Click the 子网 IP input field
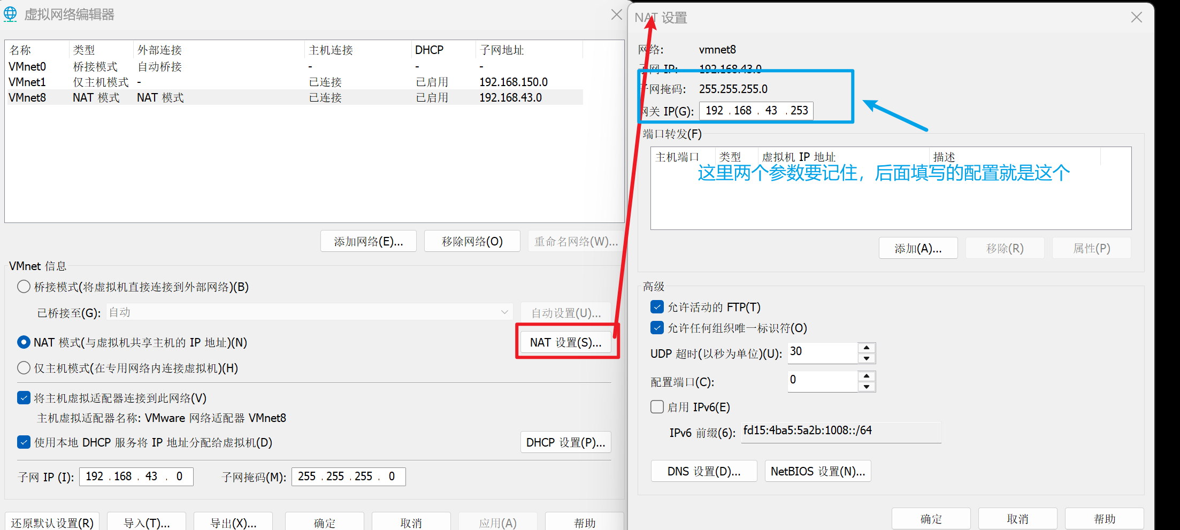Screen dimensions: 1180x530 tap(136, 477)
